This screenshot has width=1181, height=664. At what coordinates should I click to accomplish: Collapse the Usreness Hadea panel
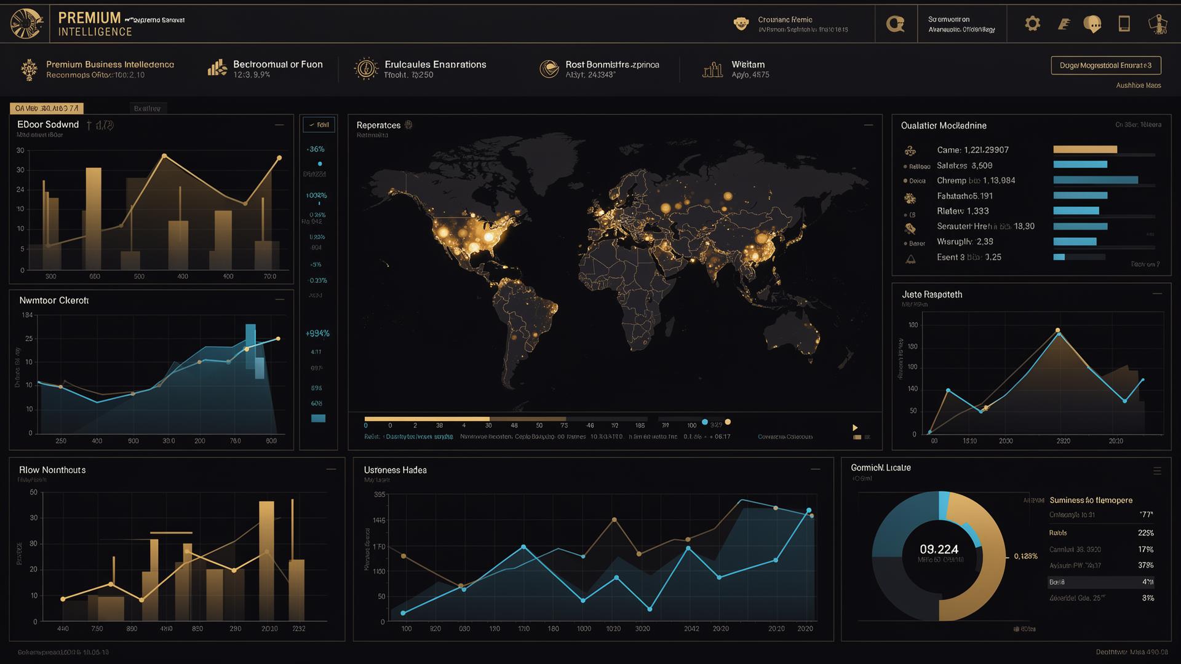click(x=816, y=469)
